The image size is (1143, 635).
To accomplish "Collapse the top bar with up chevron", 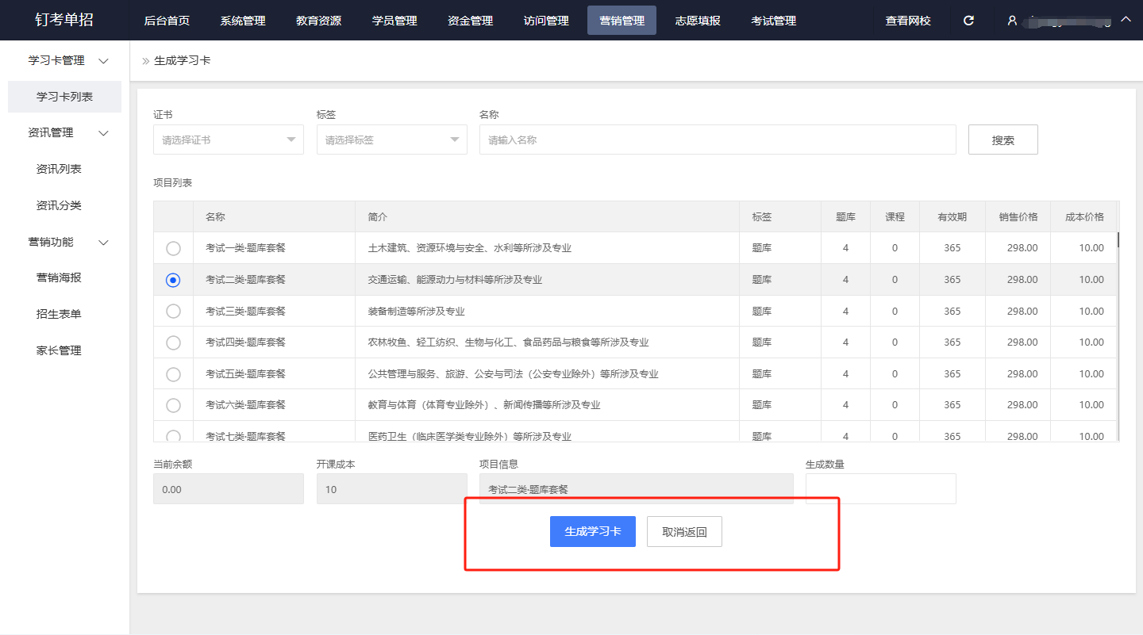I will 1126,20.
